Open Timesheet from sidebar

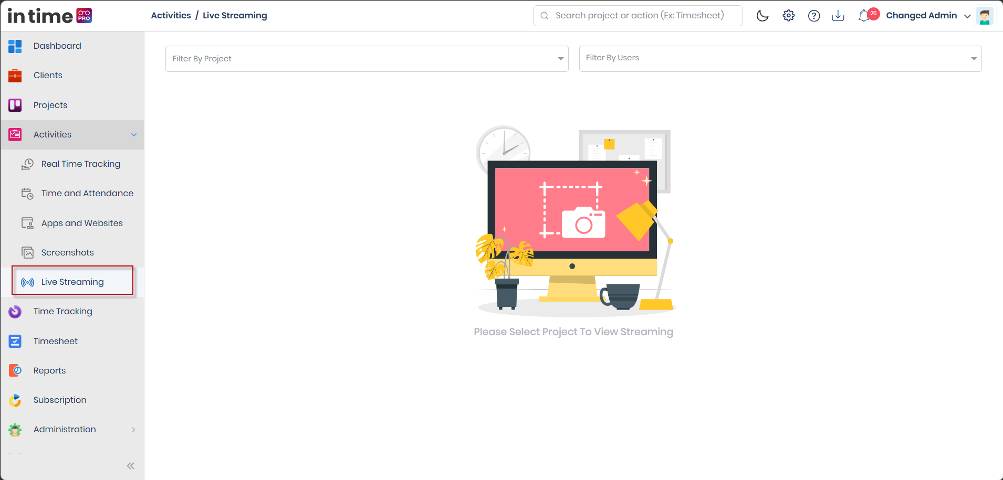56,342
